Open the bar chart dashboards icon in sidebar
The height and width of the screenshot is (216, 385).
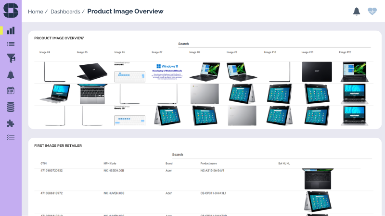(x=11, y=31)
